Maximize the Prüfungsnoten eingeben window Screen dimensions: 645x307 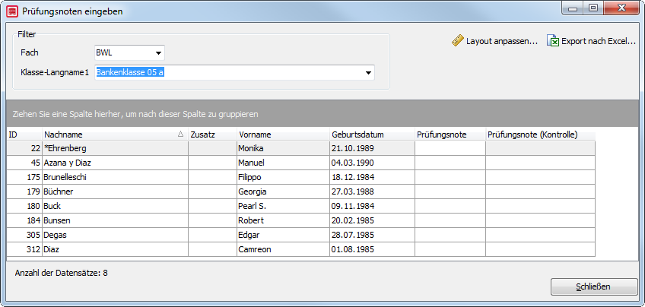click(593, 8)
